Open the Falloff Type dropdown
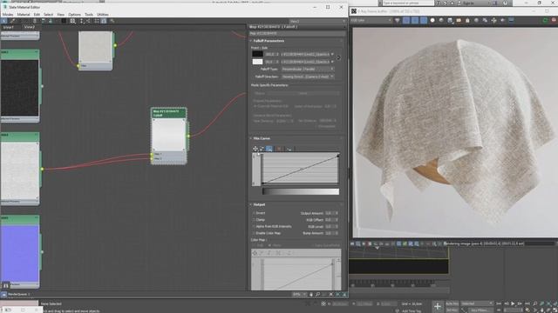This screenshot has width=558, height=313. pyautogui.click(x=308, y=70)
